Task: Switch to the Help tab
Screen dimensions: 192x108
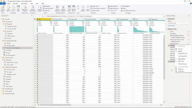Action: 43,4
